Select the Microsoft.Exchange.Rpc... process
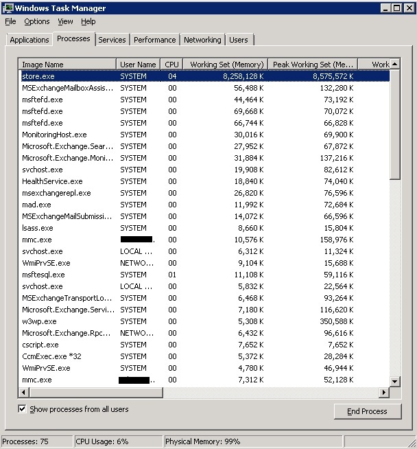Screen dimensions: 417x449 click(205, 333)
